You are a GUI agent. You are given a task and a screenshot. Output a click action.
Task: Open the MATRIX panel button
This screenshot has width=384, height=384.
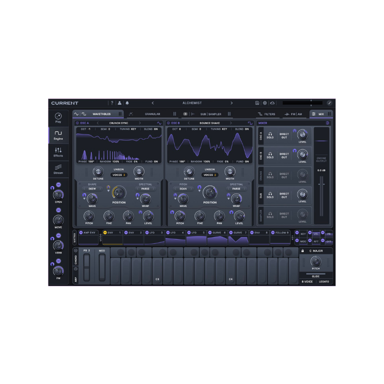click(75, 238)
